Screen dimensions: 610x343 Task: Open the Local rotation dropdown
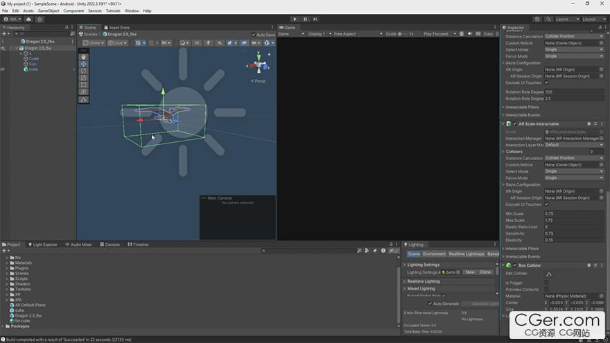[117, 43]
